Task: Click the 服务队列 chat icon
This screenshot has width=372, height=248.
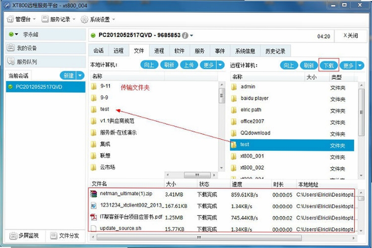Action: (11, 62)
